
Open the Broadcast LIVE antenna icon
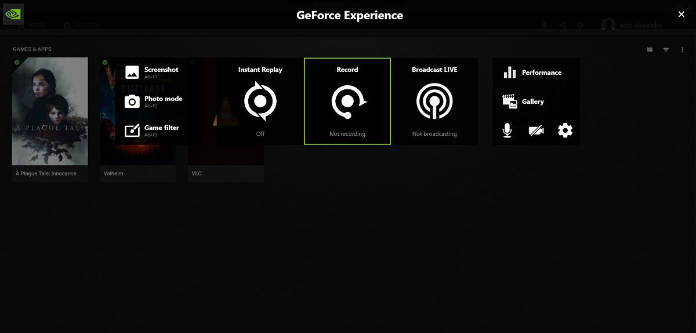click(x=434, y=102)
